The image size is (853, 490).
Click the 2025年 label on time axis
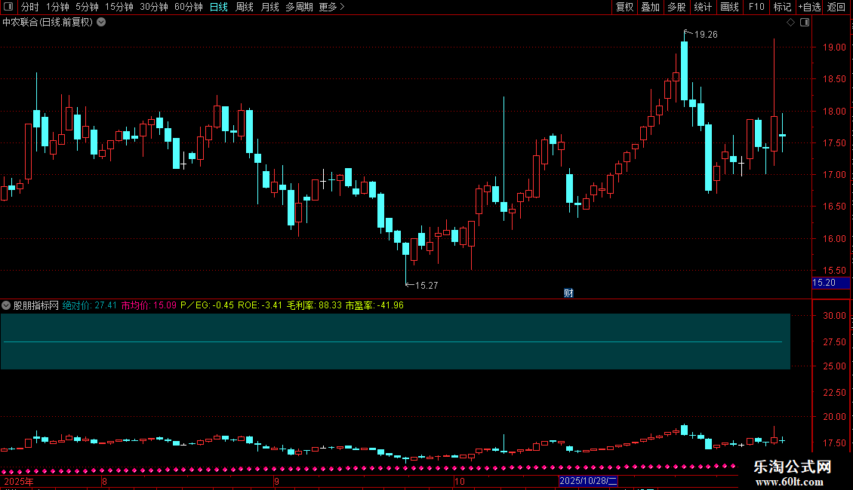pos(19,481)
